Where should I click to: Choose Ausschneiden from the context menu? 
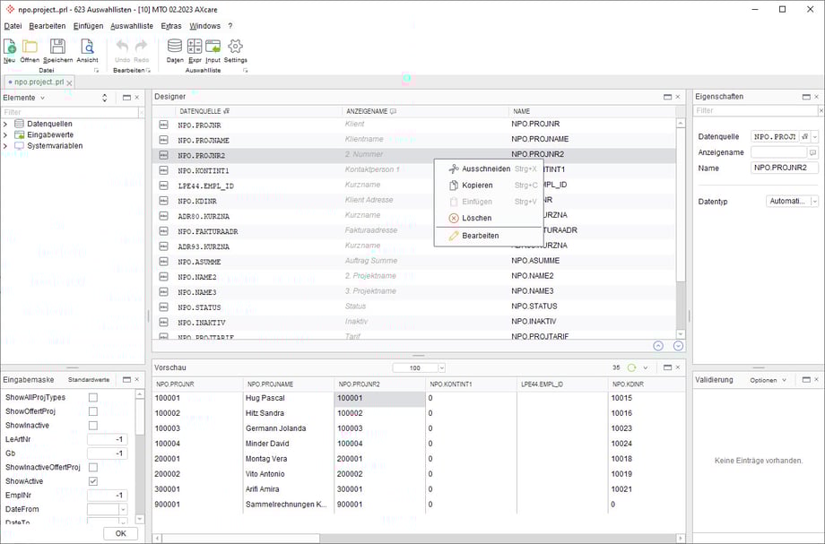click(x=488, y=168)
